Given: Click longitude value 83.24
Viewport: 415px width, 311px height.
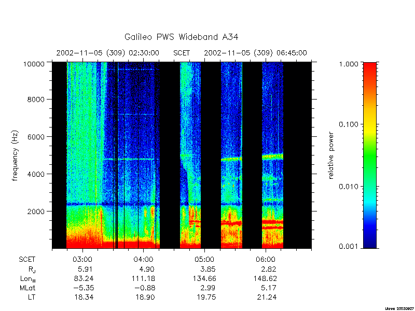Looking at the screenshot, I should coord(83,279).
